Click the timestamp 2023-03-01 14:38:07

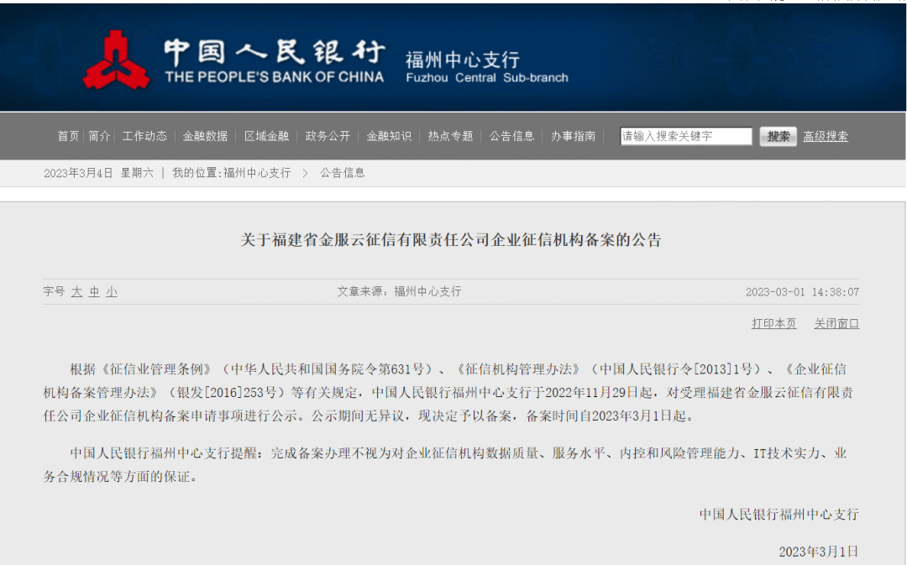point(802,292)
